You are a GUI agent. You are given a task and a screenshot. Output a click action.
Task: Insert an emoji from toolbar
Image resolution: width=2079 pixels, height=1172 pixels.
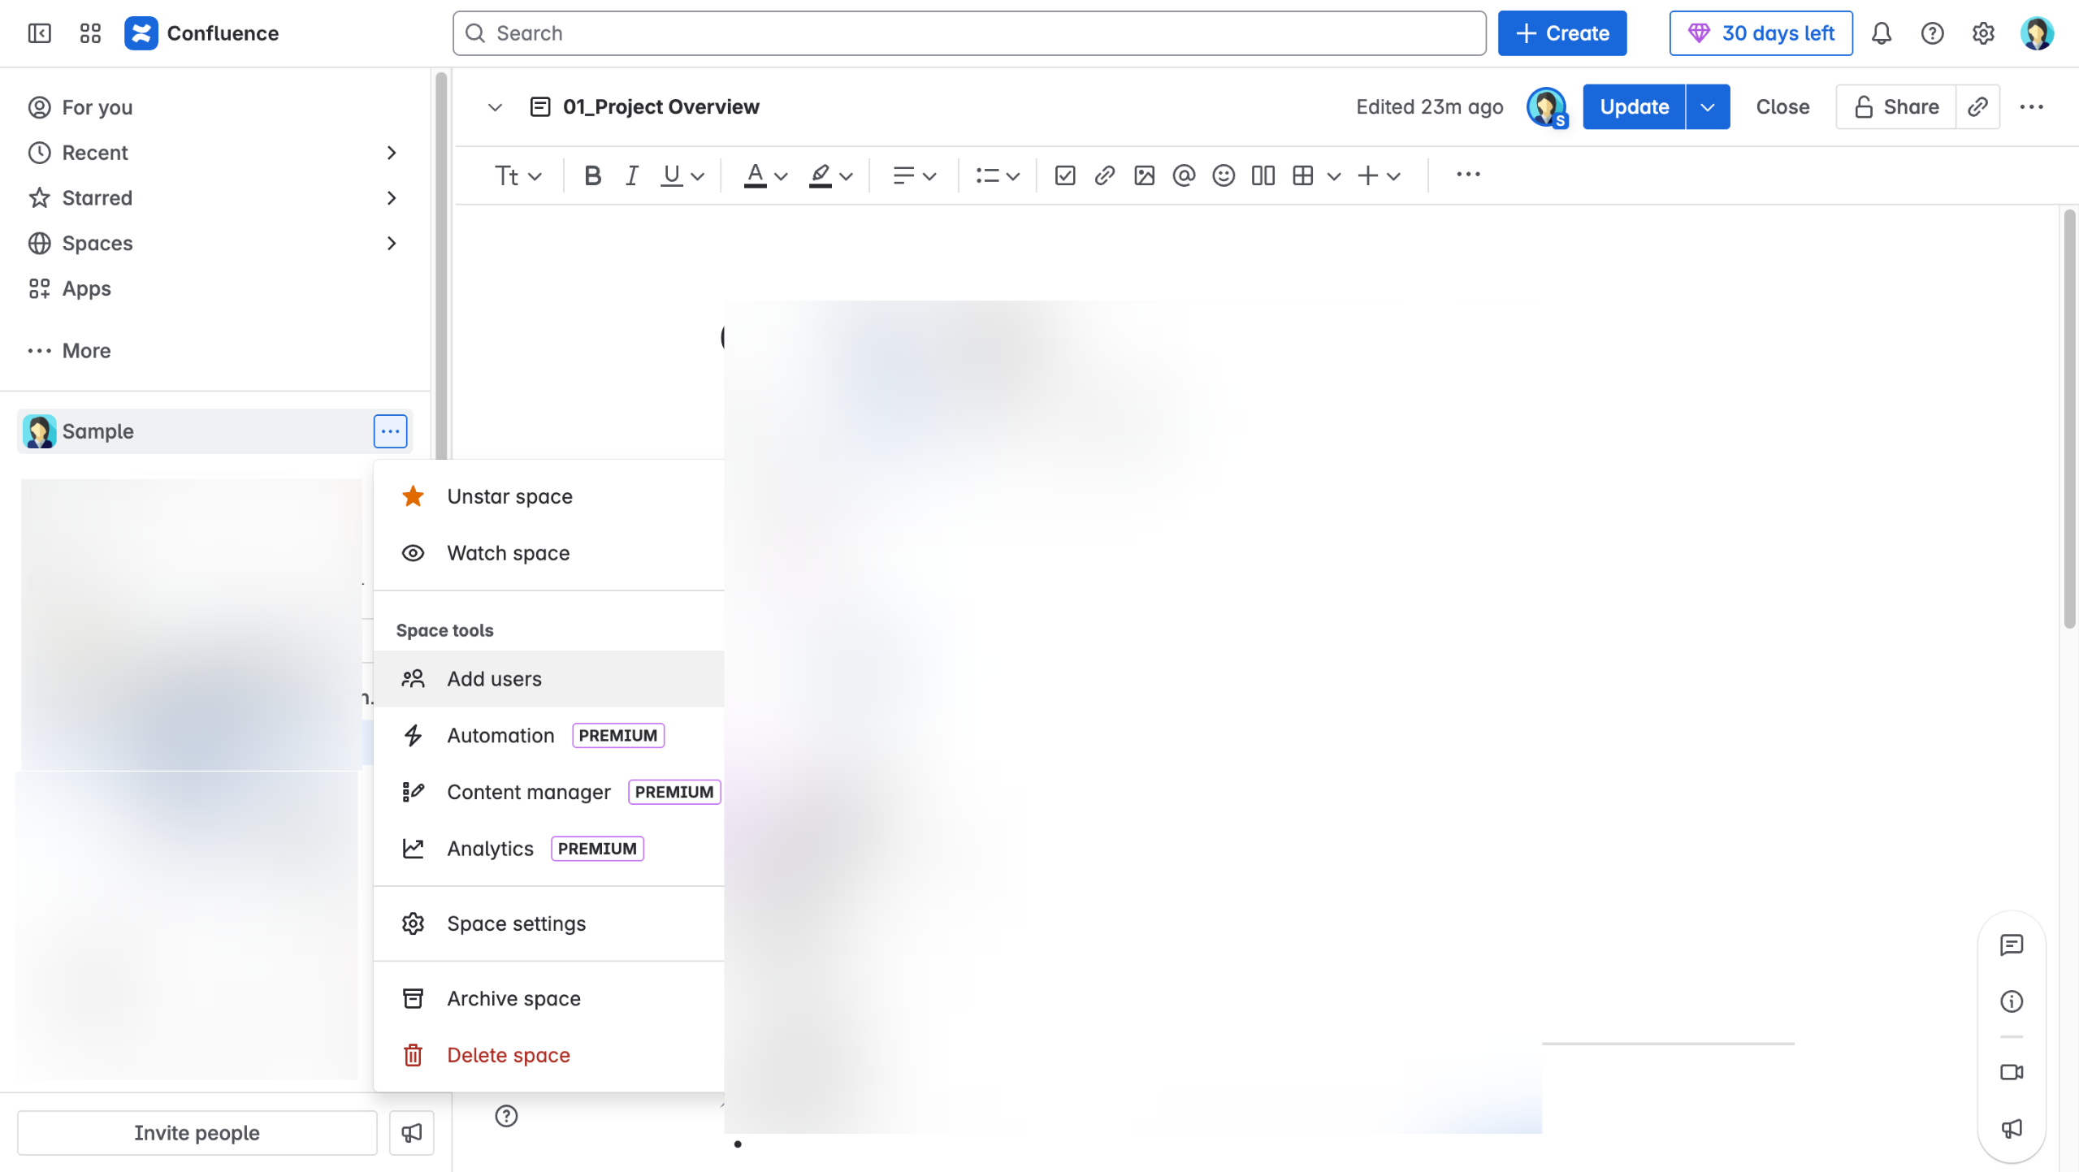1223,175
